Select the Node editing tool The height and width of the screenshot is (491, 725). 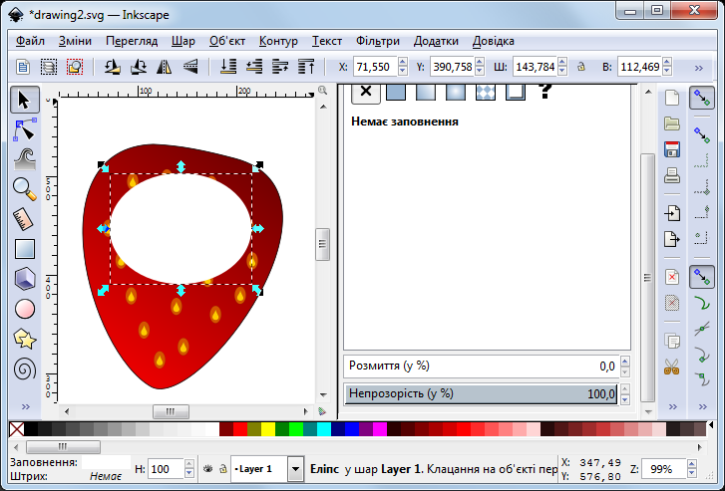pos(25,128)
